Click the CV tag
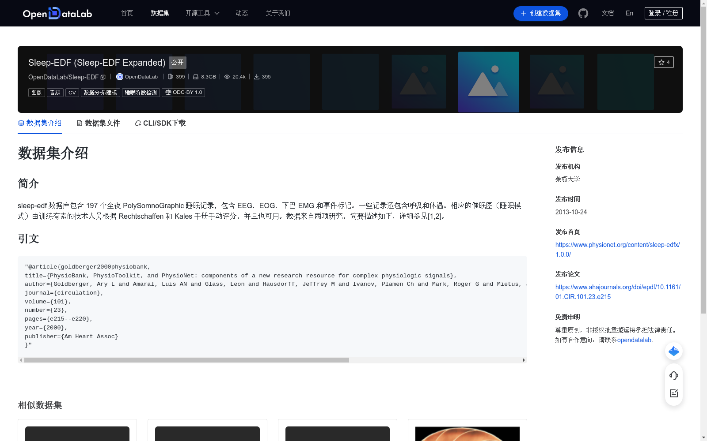This screenshot has height=441, width=707. point(72,93)
